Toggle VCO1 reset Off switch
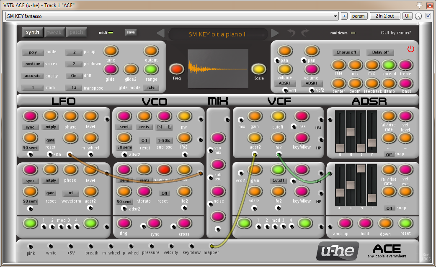This screenshot has height=267, width=436. [x=144, y=140]
